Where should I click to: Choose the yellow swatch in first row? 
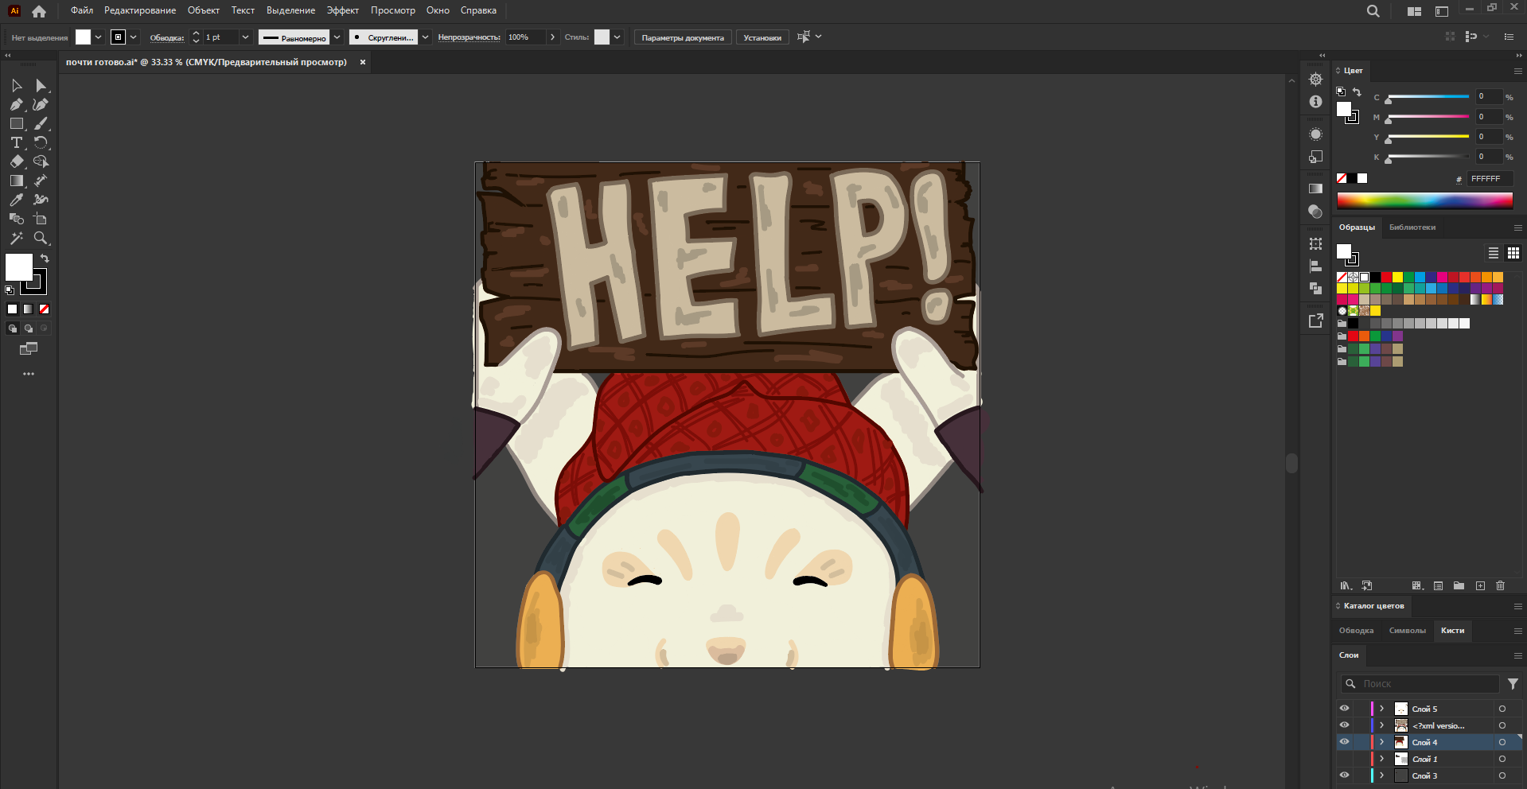1397,277
